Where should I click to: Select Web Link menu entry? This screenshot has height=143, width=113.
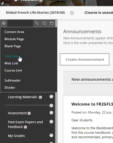click(11, 63)
